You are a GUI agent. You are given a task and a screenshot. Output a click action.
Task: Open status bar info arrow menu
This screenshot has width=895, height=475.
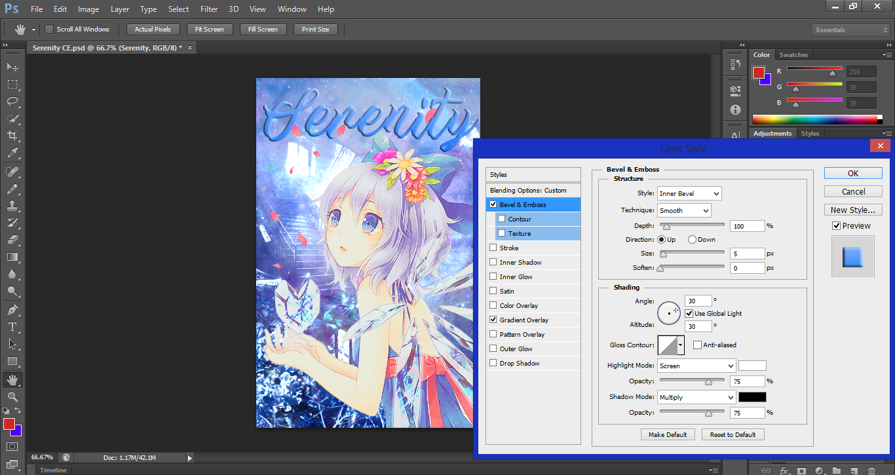[x=190, y=458]
